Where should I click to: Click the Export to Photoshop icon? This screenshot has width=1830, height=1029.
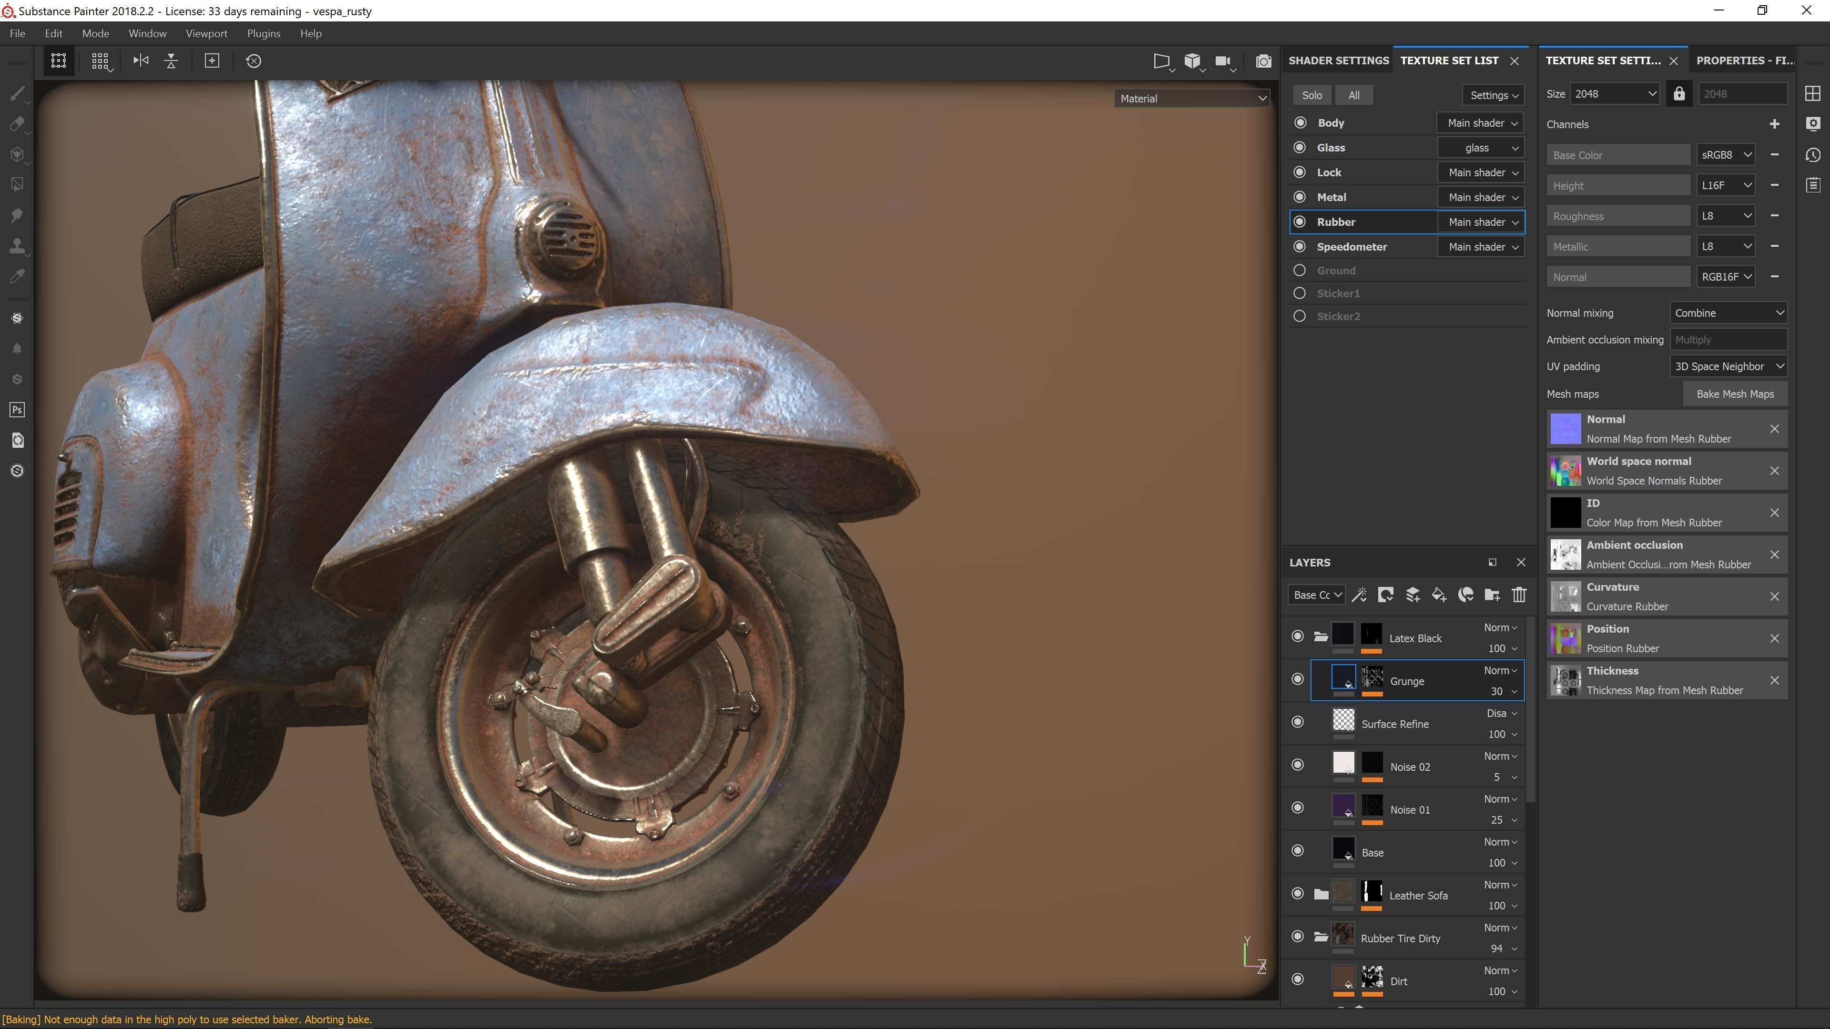[x=17, y=410]
